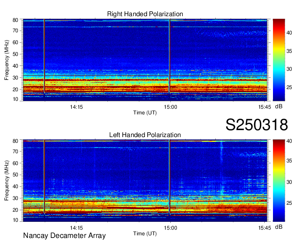Click the bottom plot's "Time (UT)" axis label
The width and height of the screenshot is (297, 241).
tap(145, 234)
